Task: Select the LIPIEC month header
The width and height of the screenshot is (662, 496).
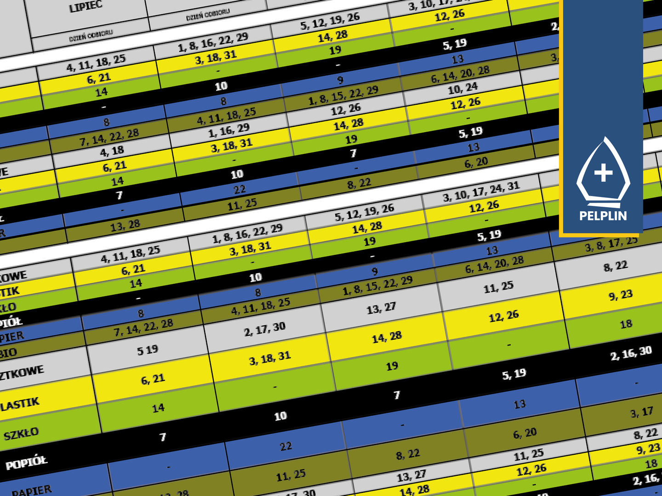Action: (86, 7)
